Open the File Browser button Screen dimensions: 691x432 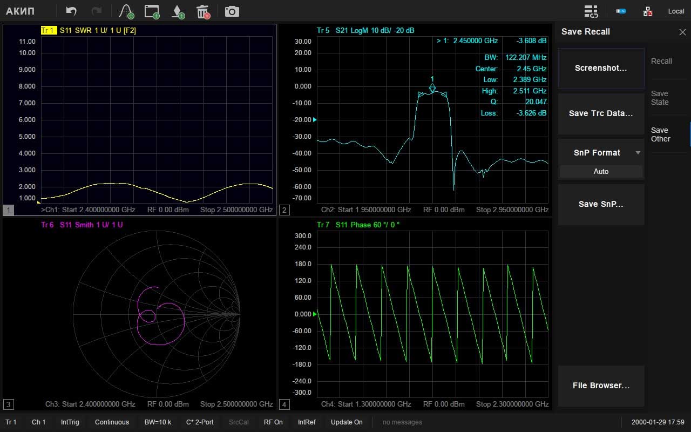click(x=601, y=386)
